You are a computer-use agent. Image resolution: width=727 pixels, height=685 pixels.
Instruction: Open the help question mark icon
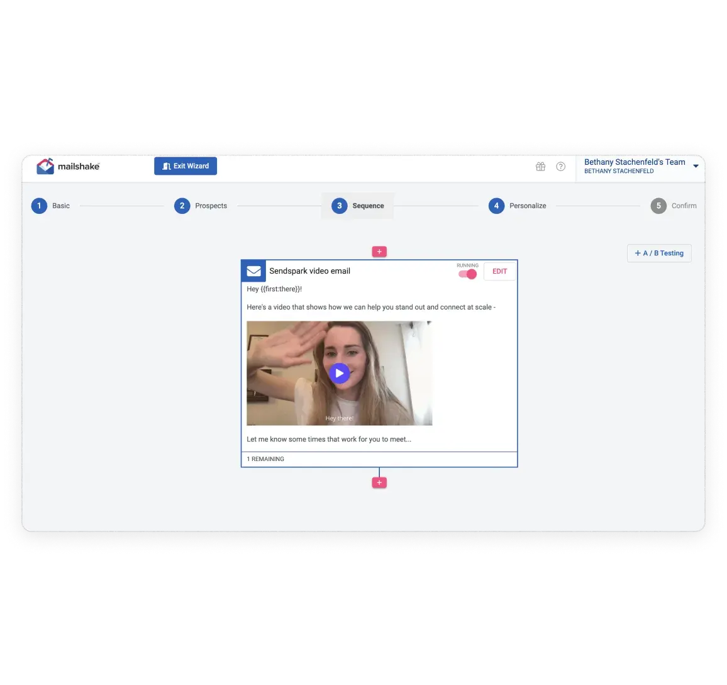pyautogui.click(x=560, y=167)
